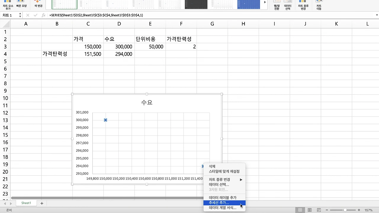Image resolution: width=379 pixels, height=213 pixels.
Task: Open the 색 변경 (Change Colors) palette
Action: 38,4
